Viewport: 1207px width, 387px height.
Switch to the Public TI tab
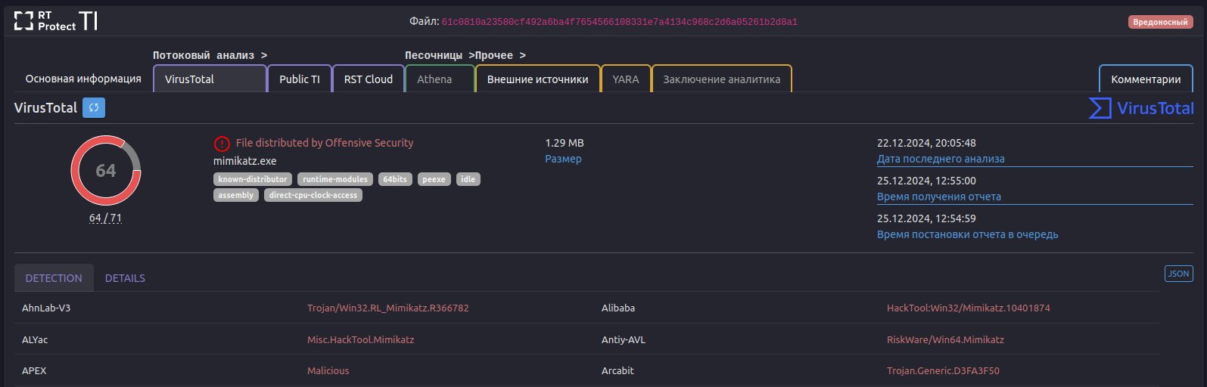coord(300,79)
